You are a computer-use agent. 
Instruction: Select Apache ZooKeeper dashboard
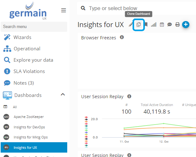point(29,117)
